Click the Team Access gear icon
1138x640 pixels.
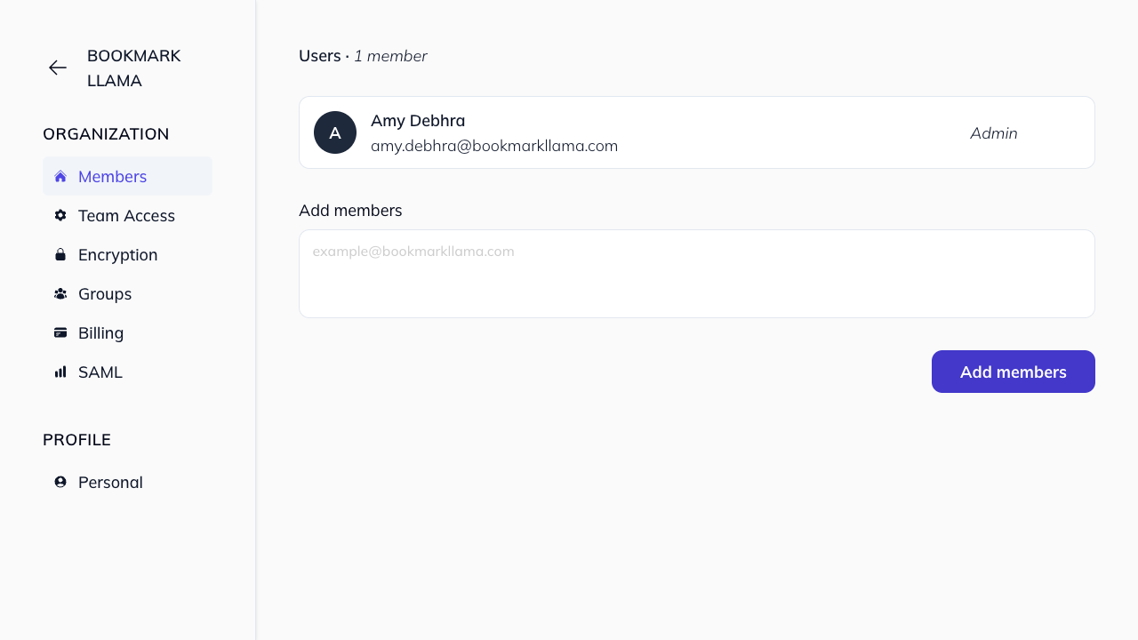[60, 215]
